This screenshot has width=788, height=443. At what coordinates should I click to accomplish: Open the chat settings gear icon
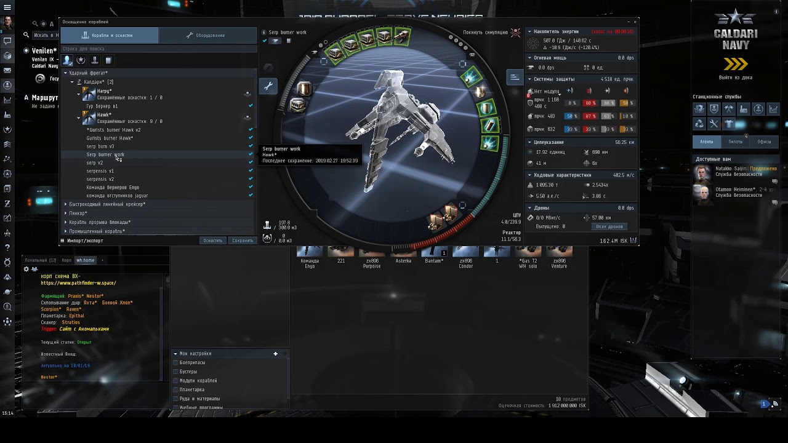[26, 269]
